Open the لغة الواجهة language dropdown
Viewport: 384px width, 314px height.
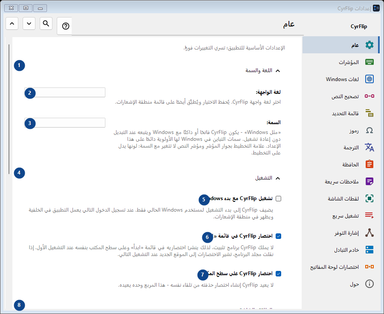tap(65, 92)
